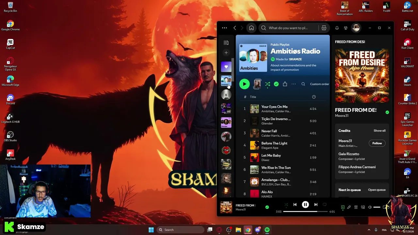Open the What's New notifications bell
418x235 pixels.
337,28
